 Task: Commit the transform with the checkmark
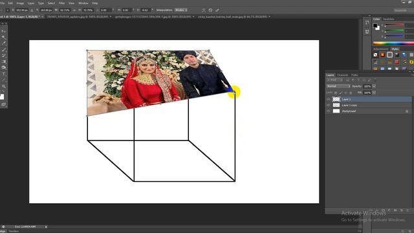coord(217,10)
